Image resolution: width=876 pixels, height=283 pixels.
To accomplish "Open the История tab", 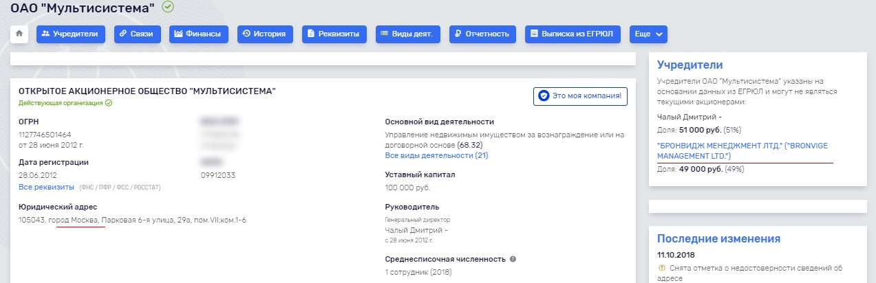I will click(266, 34).
